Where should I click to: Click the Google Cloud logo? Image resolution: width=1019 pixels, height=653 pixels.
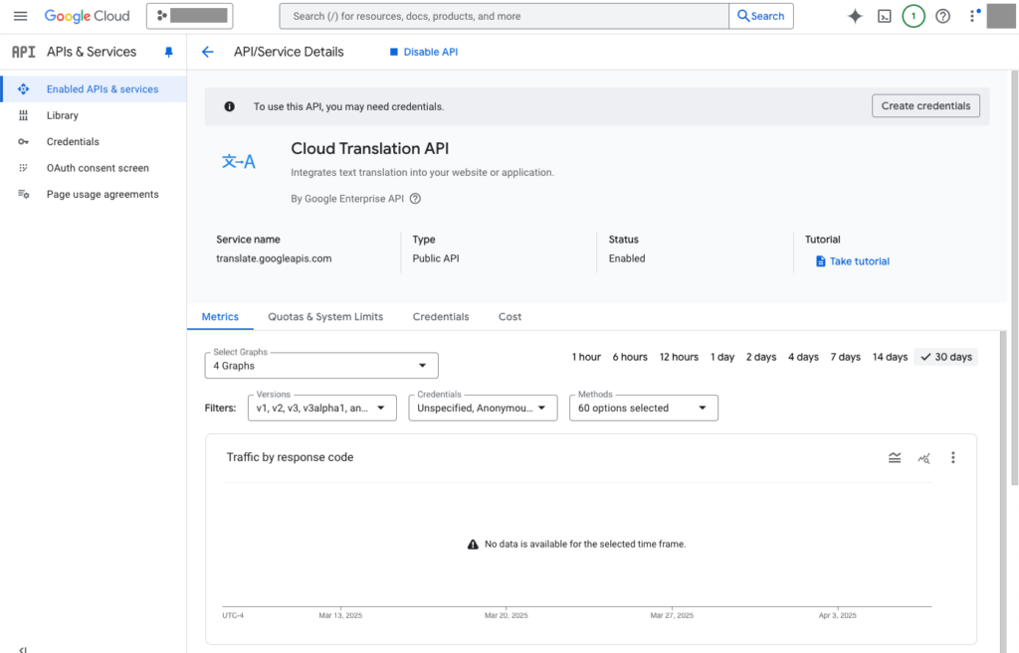click(x=88, y=16)
